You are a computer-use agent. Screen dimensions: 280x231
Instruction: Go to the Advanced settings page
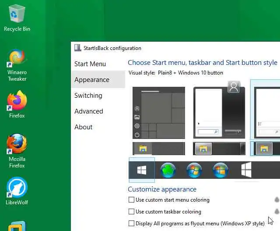pos(98,111)
